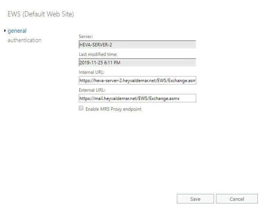Screen dimensions: 270x216
Task: Focus the Internal URL input field
Action: tap(137, 80)
